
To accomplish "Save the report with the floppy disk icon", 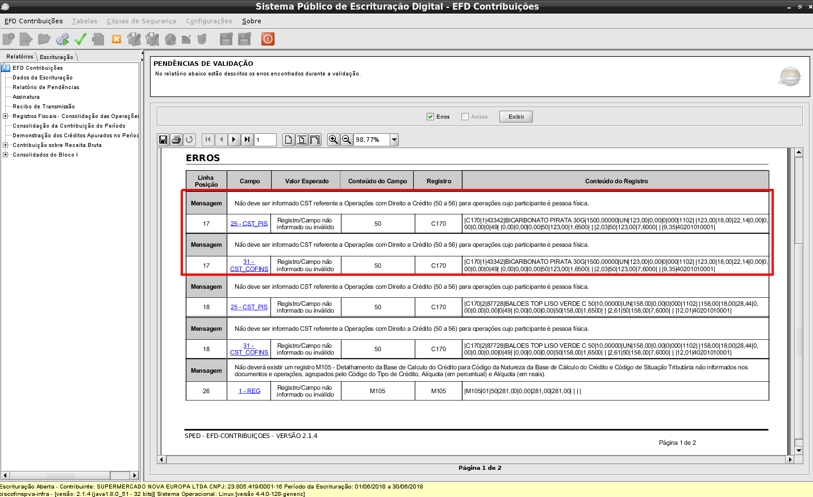I will (163, 140).
